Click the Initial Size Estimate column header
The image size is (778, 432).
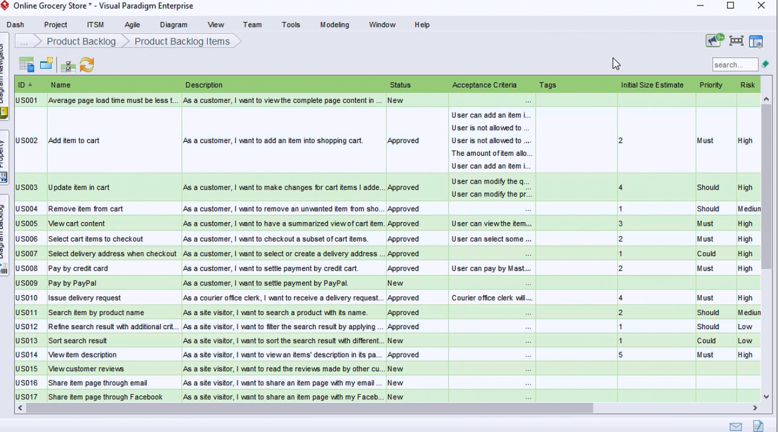(x=656, y=85)
